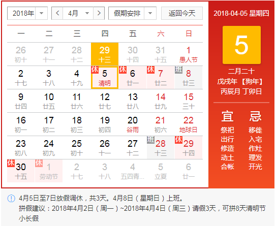276x226 pixels.
Task: Select April 2 十七
Action: click(x=21, y=78)
